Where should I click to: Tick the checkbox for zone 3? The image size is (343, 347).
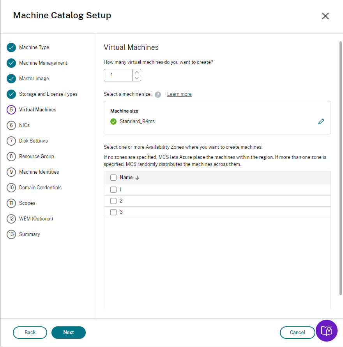(x=113, y=212)
